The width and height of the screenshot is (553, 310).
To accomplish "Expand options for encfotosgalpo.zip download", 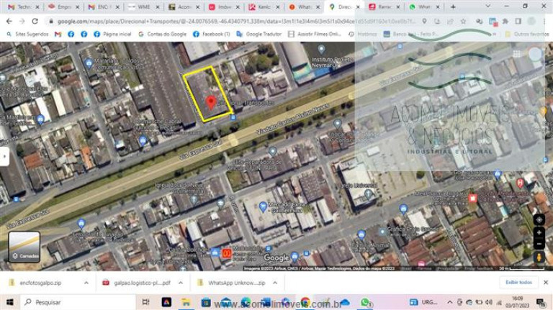I will pos(86,283).
